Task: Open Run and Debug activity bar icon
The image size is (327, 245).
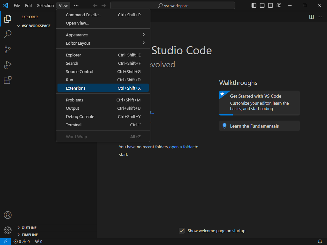Action: [8, 65]
